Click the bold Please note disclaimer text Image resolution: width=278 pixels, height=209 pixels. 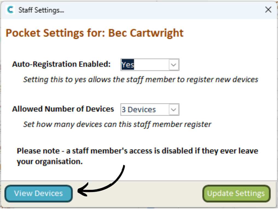[137, 151]
